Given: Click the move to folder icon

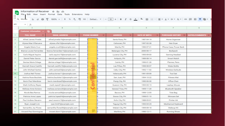Looking at the screenshot, I should (58, 11).
